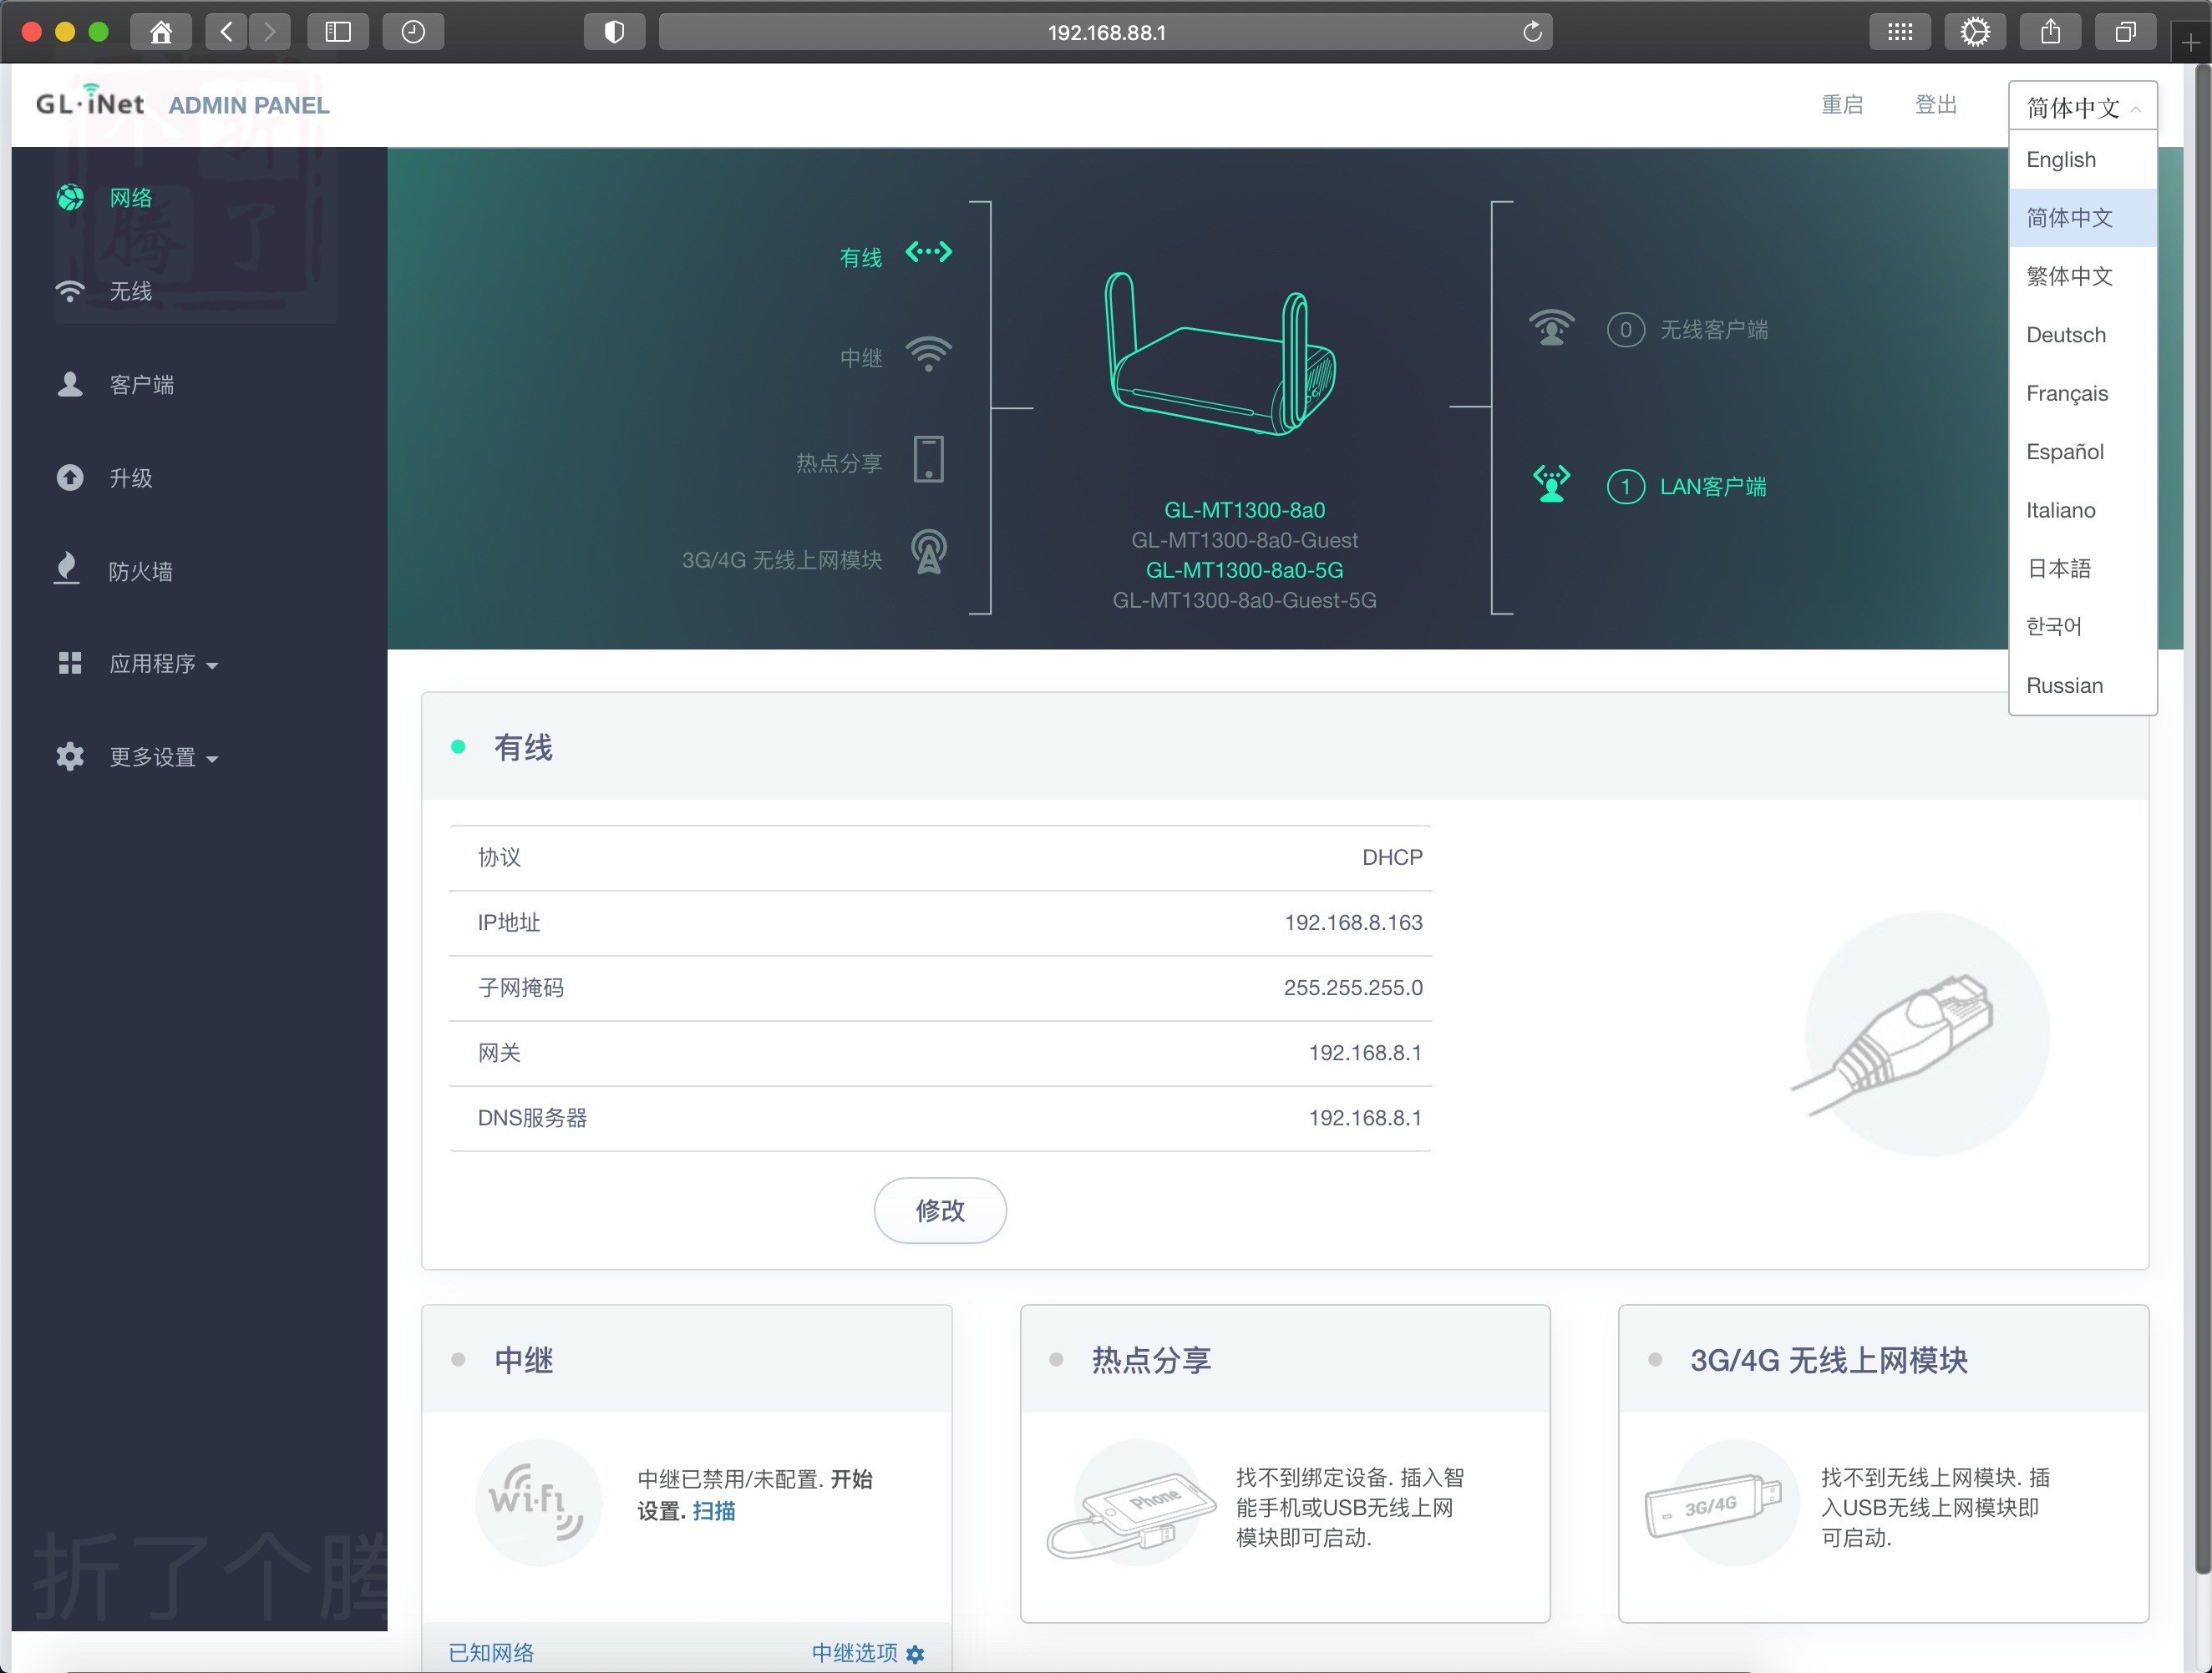Open the relay options gear icon

(915, 1654)
